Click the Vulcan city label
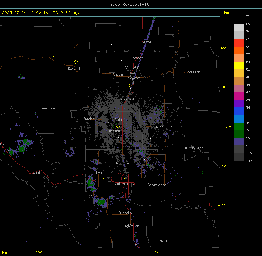The width and height of the screenshot is (262, 256). (x=165, y=241)
